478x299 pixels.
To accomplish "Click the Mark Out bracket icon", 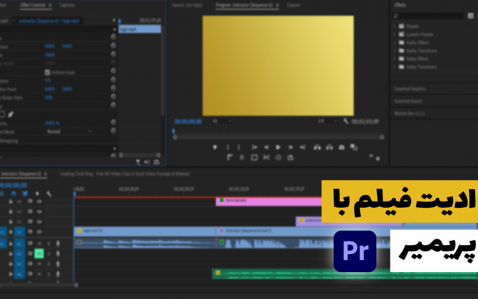I will 239,147.
